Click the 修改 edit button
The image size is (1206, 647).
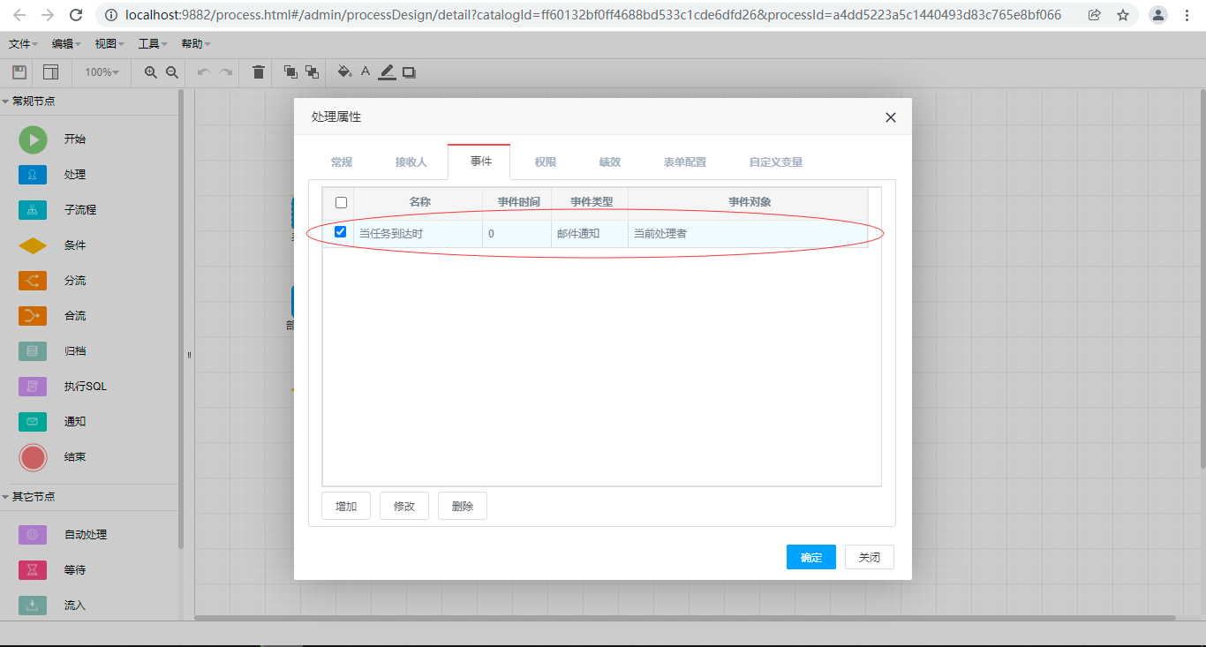point(404,507)
